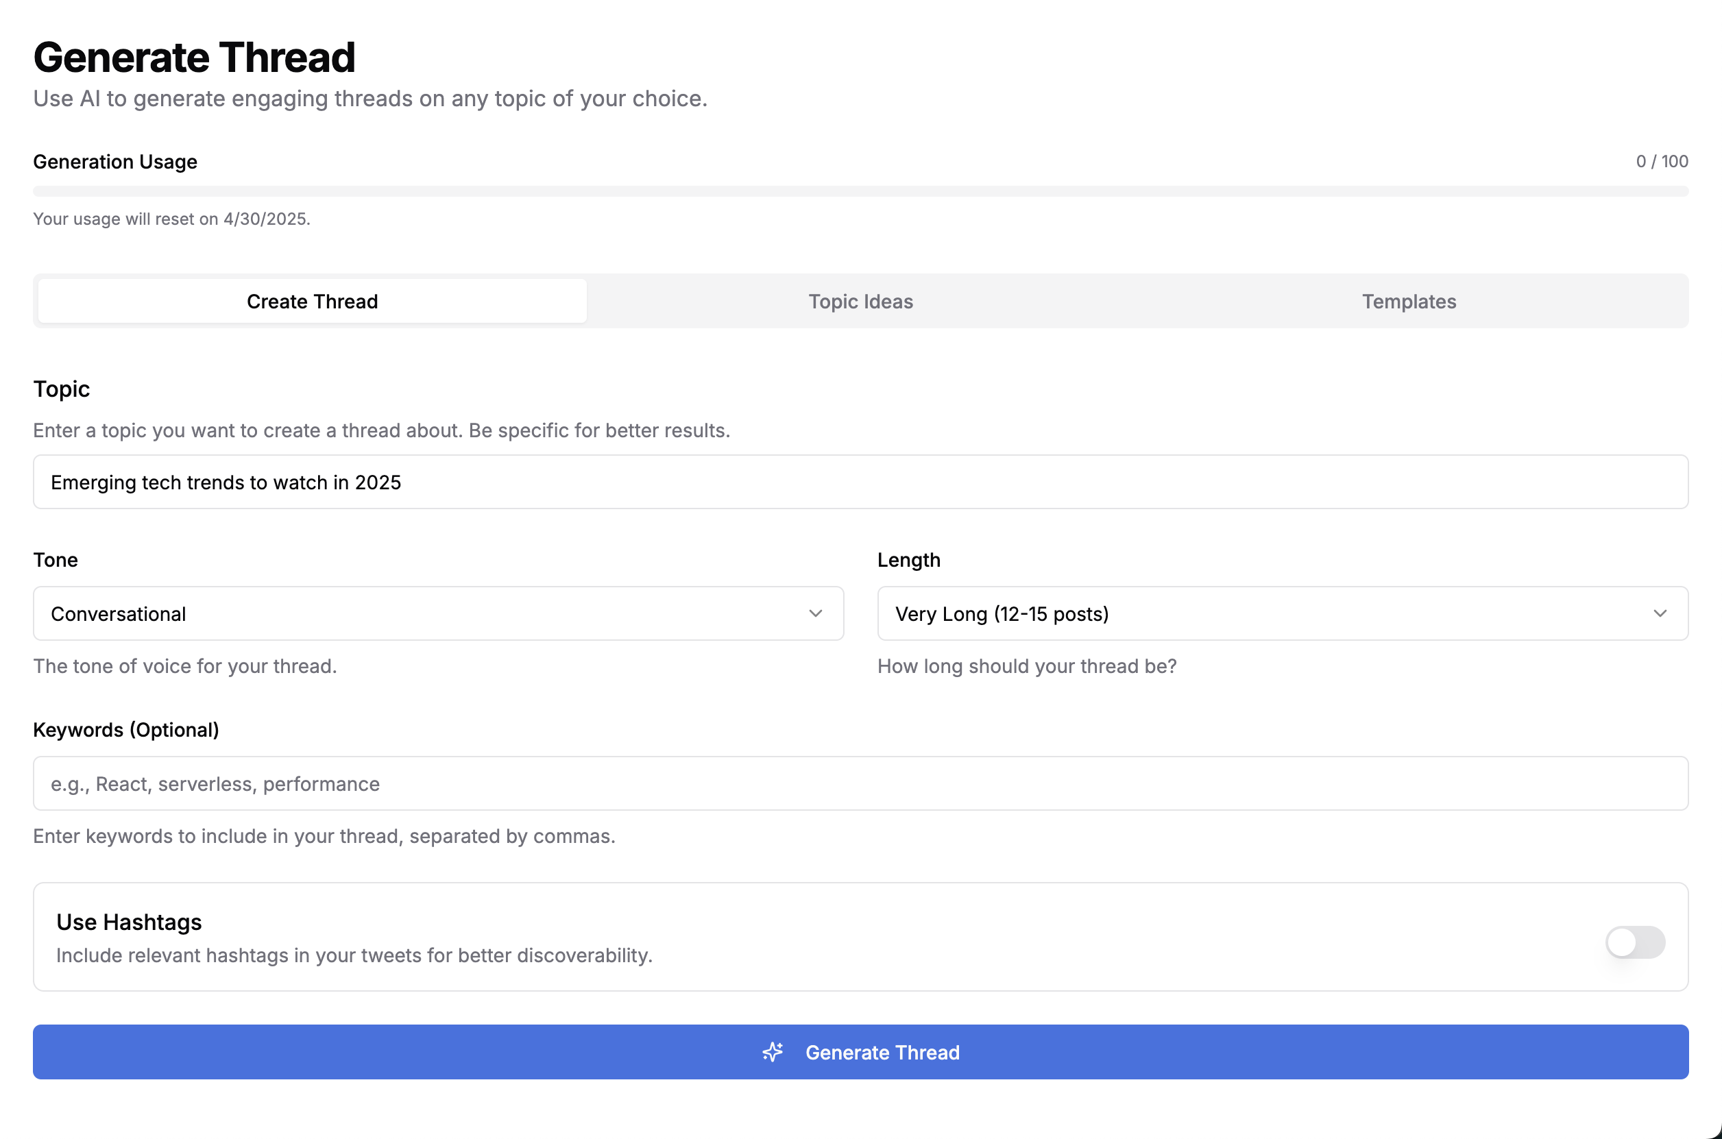This screenshot has width=1722, height=1139.
Task: Click the Tone field label
Action: pos(56,560)
